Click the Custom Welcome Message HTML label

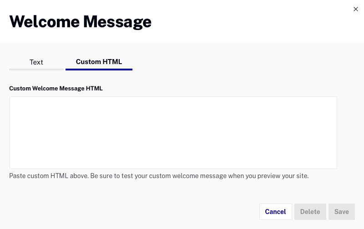56,88
